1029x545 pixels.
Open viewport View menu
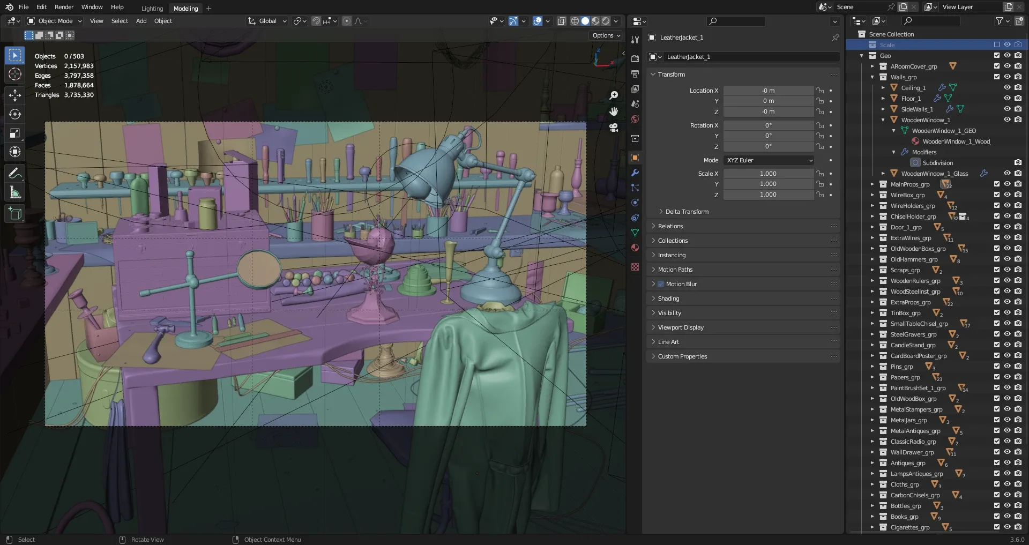(96, 21)
